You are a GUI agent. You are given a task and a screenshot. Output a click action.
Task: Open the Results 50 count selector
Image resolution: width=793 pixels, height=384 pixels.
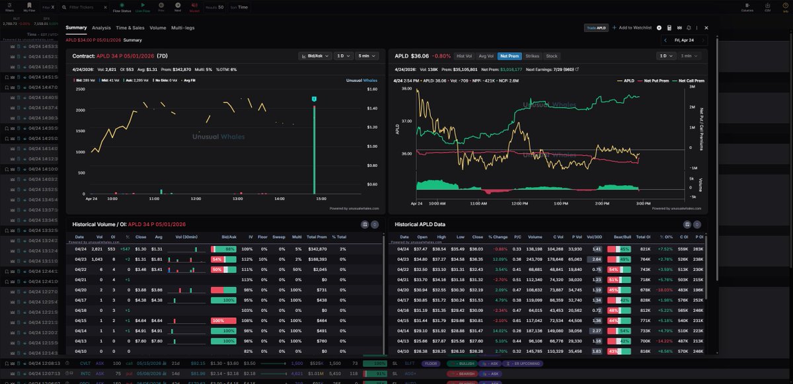coord(215,7)
